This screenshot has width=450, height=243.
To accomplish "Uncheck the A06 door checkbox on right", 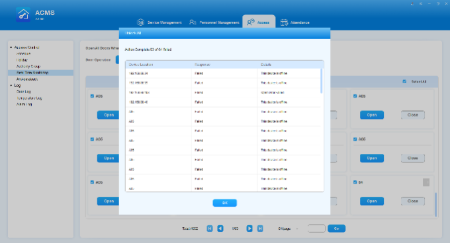I will tap(355, 139).
